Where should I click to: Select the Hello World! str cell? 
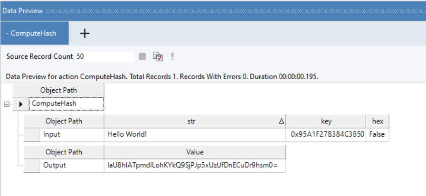(195, 135)
